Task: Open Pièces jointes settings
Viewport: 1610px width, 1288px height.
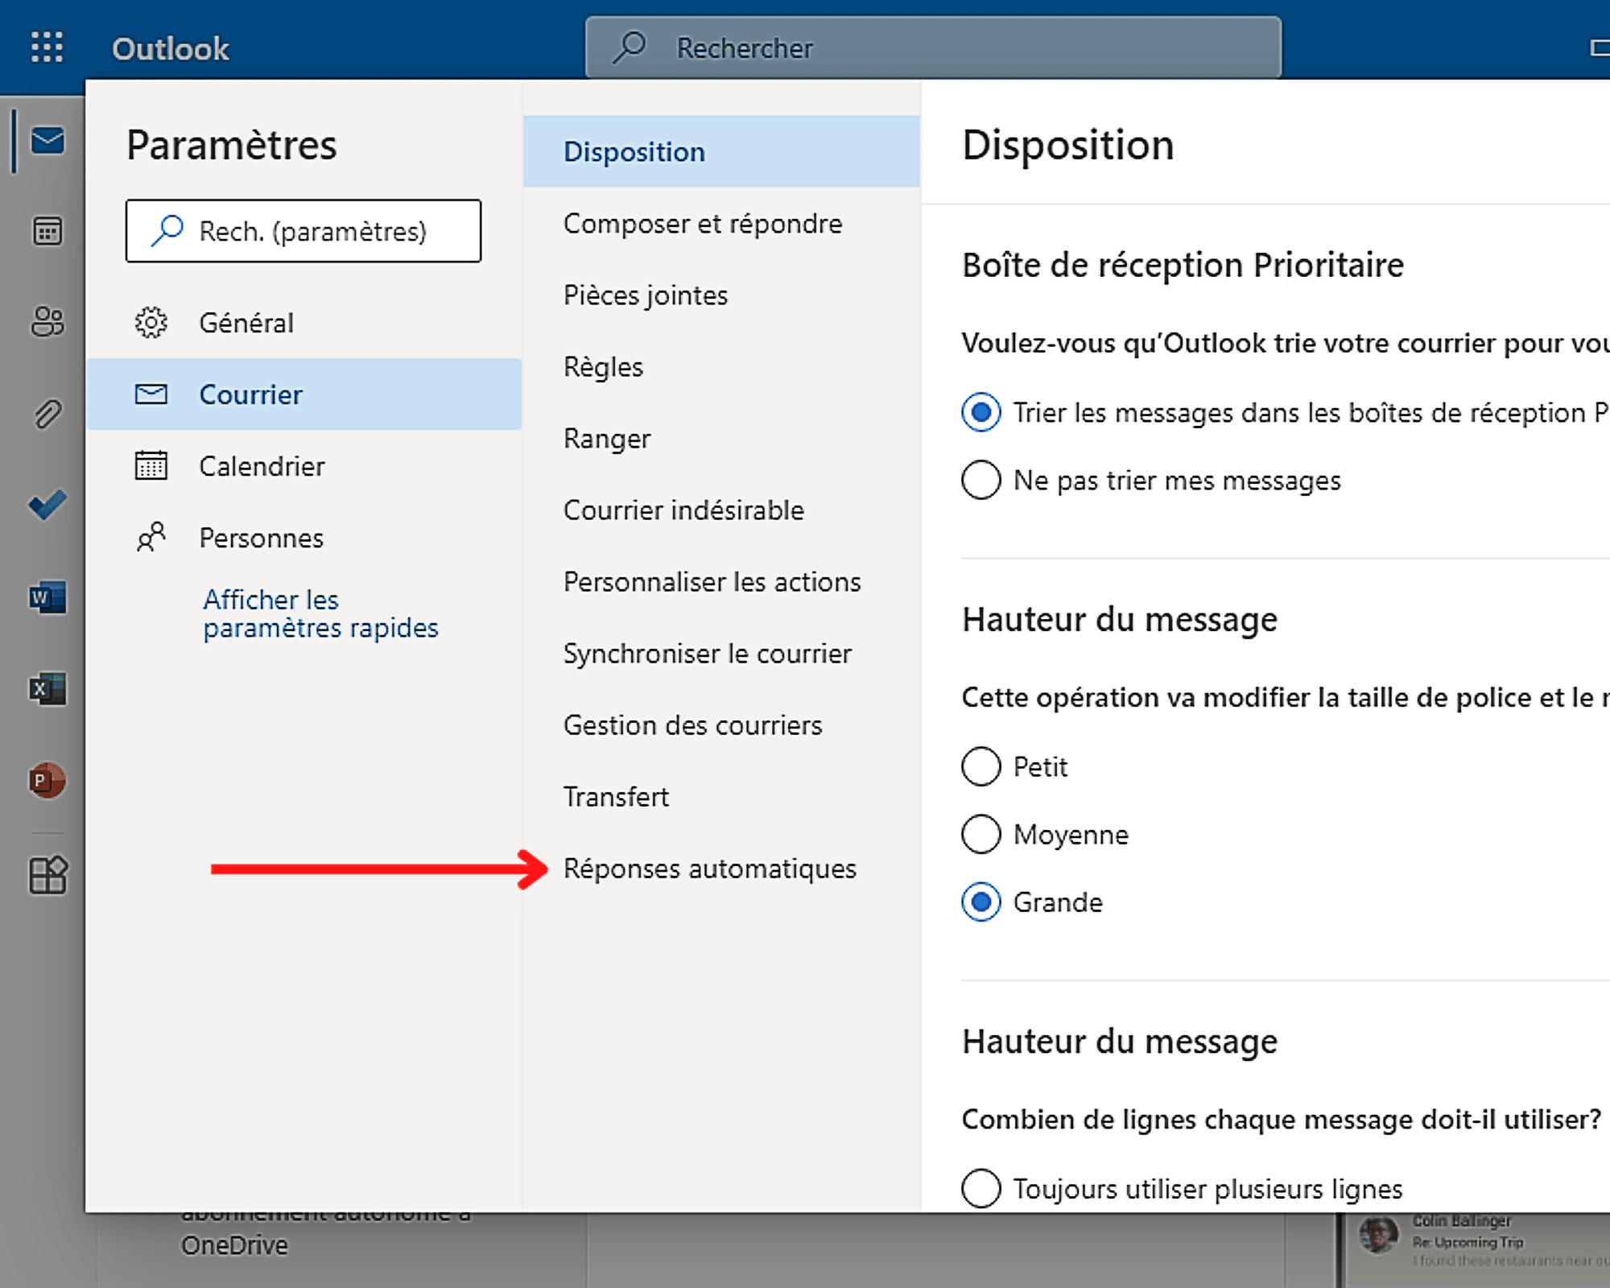Action: (x=721, y=295)
